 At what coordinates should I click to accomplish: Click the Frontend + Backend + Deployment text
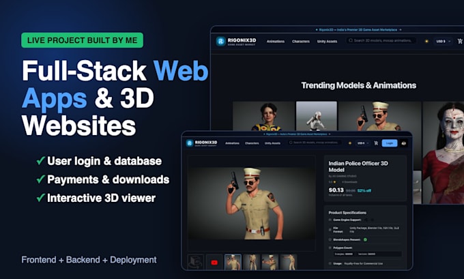click(x=89, y=260)
